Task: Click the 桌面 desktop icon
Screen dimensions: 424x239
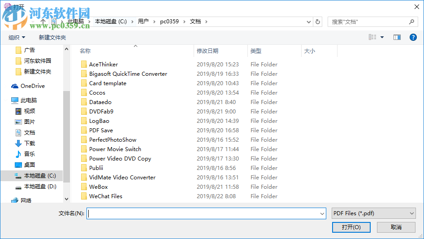Action: (18, 165)
